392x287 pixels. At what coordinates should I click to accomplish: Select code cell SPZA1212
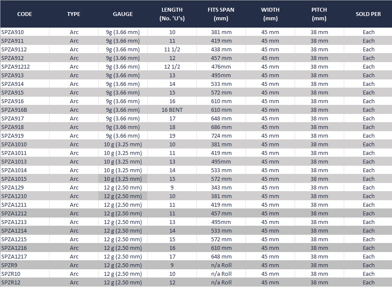25,213
